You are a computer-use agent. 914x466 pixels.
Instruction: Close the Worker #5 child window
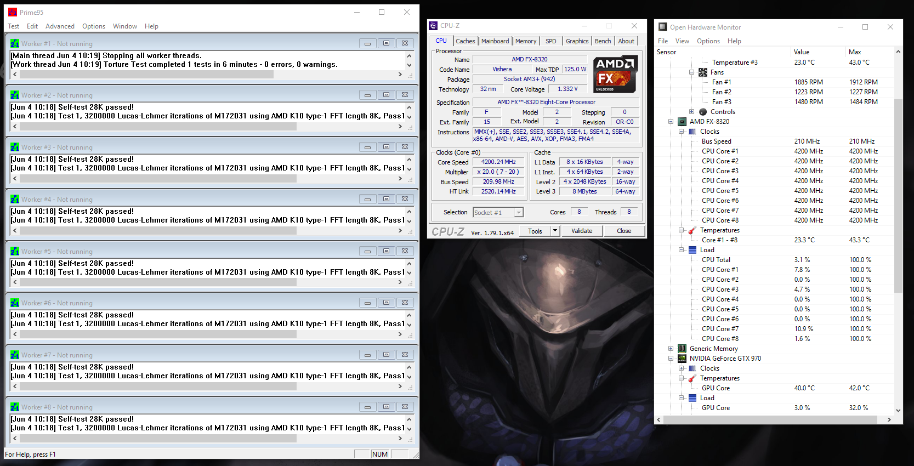coord(405,251)
